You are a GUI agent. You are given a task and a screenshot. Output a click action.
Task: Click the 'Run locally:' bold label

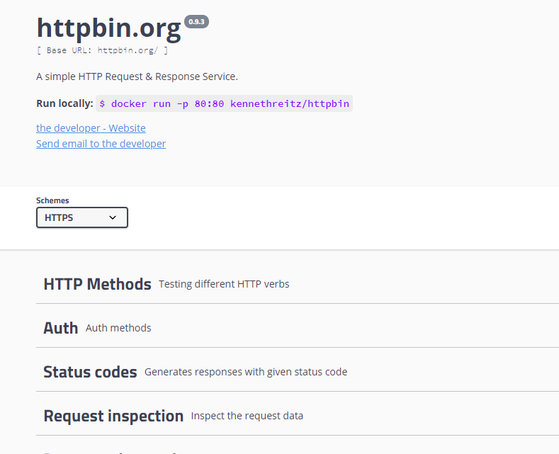click(64, 103)
